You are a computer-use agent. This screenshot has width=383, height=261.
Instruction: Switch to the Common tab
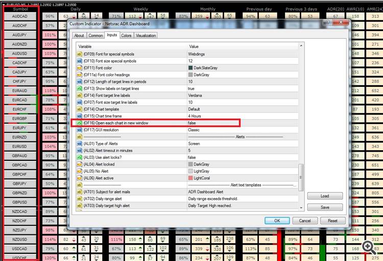coord(95,35)
